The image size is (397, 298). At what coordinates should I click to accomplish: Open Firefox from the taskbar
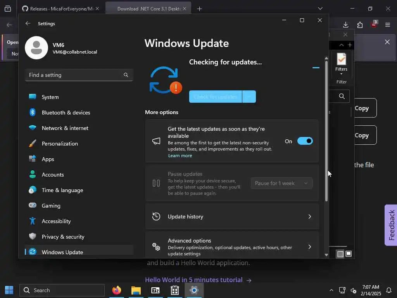click(117, 290)
